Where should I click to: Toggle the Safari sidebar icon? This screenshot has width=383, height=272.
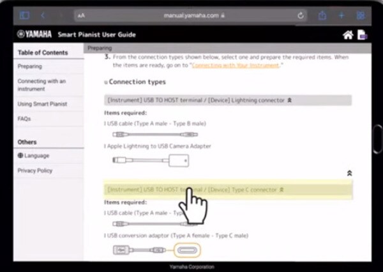point(24,15)
